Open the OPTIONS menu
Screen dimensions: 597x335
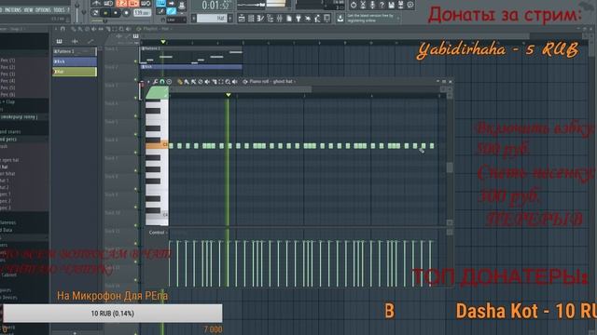[43, 10]
